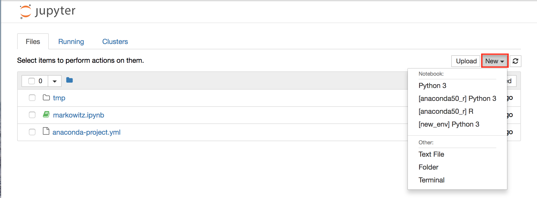This screenshot has width=537, height=198.
Task: Create a new Python 3 notebook
Action: [x=432, y=86]
